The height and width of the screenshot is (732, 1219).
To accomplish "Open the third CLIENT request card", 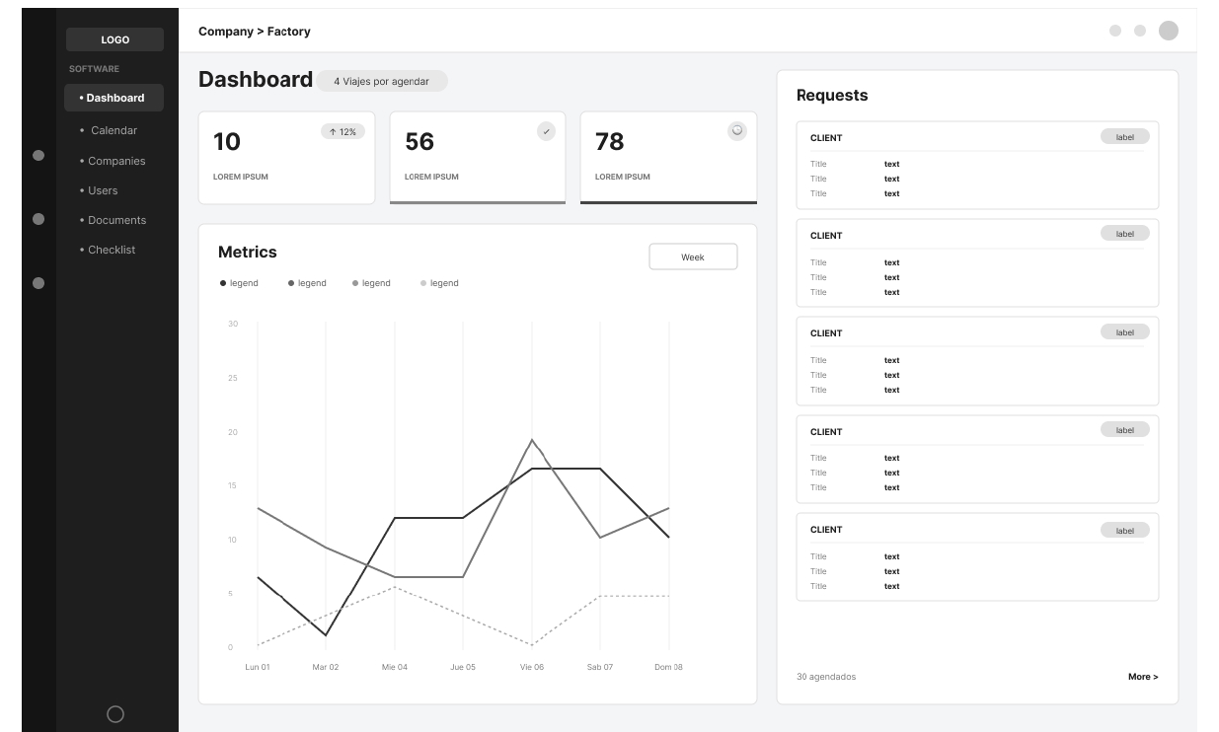I will coord(978,361).
